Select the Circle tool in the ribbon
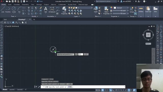Screen dimensions: 163x92 pos(14,10)
